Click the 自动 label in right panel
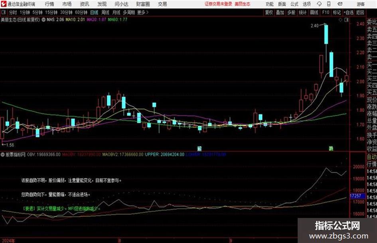Image resolution: width=377 pixels, height=243 pixels. 372,157
